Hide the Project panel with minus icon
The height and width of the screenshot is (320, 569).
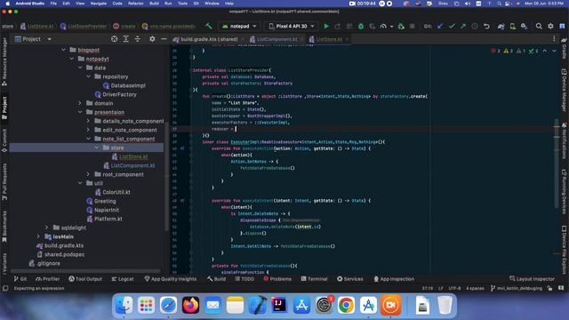164,39
